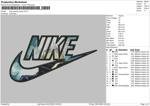This screenshot has width=150, height=106.
Task: Click stitch count '298' in row 15
Action: (116, 83)
